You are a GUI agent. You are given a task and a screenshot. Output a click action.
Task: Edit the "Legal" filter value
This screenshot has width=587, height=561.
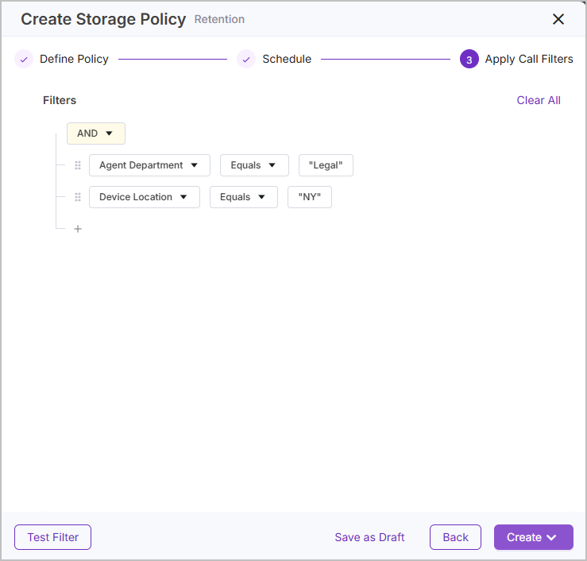click(x=326, y=165)
